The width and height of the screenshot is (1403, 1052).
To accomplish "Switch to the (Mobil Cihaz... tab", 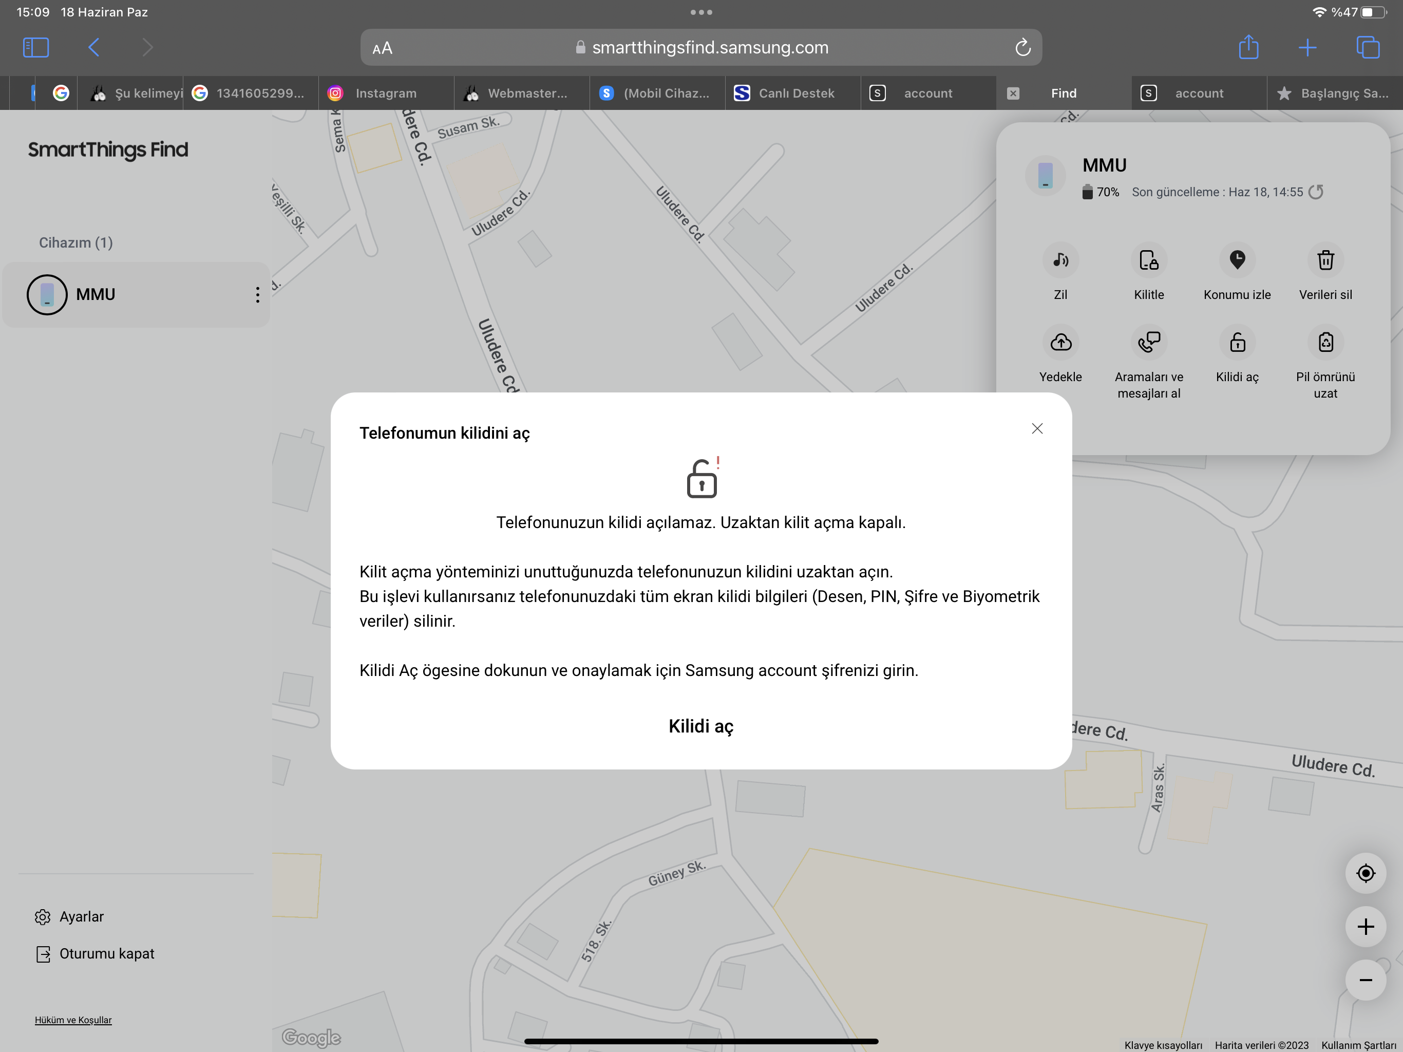I will tap(657, 93).
